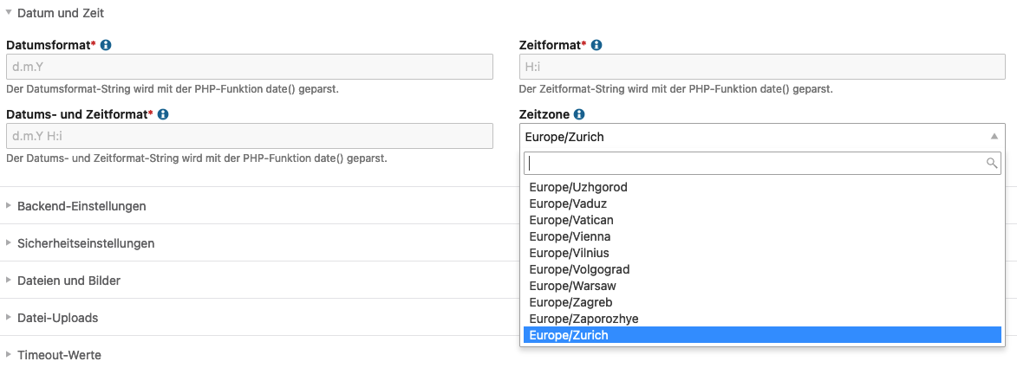Expand the Sicherheitseinstellungen section
Image resolution: width=1017 pixels, height=368 pixels.
[x=86, y=243]
